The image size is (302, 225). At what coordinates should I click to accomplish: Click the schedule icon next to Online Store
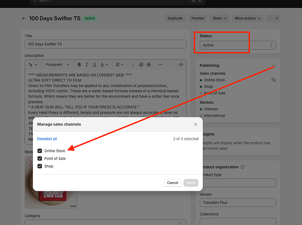click(273, 80)
